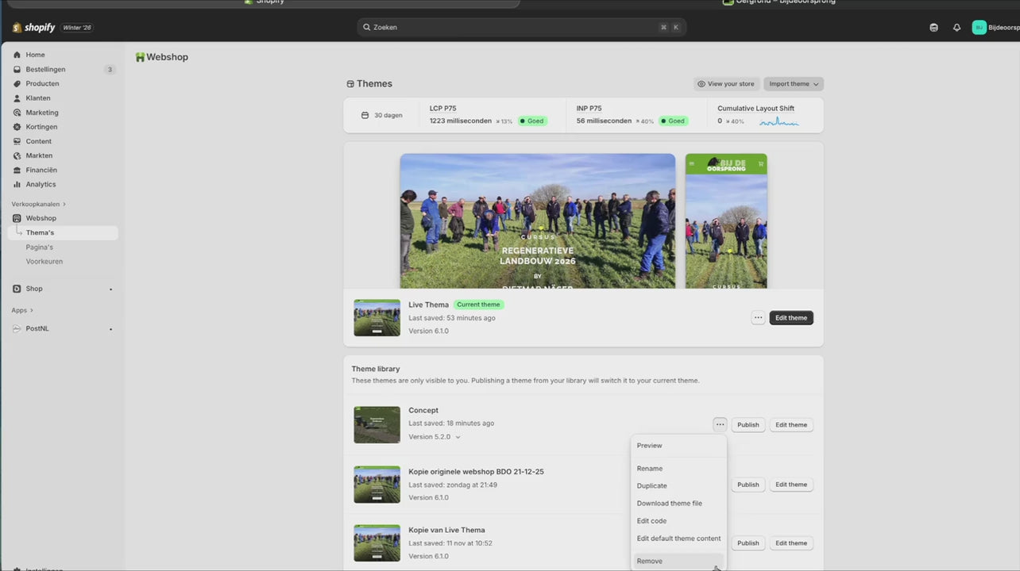The width and height of the screenshot is (1020, 571).
Task: Open Analytics section
Action: point(41,184)
